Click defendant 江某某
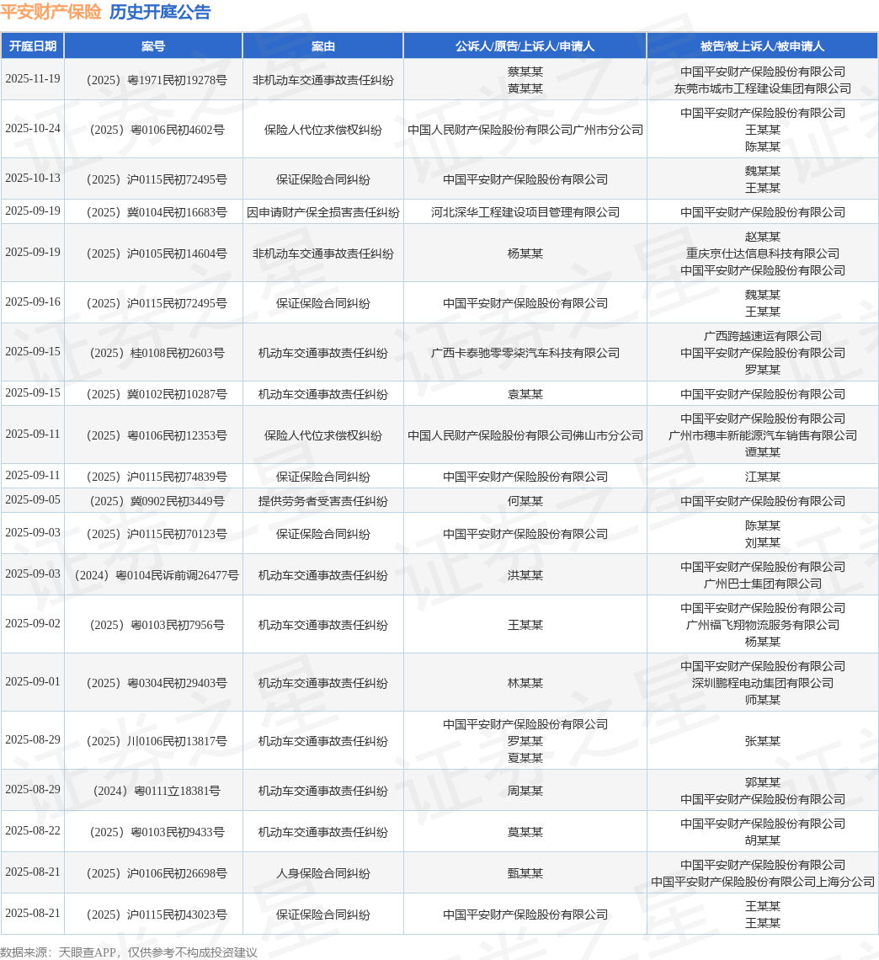Viewport: 879px width, 960px height. coord(762,477)
